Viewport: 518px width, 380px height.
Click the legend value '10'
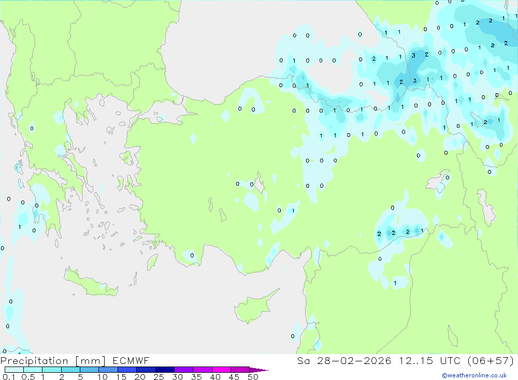103,377
